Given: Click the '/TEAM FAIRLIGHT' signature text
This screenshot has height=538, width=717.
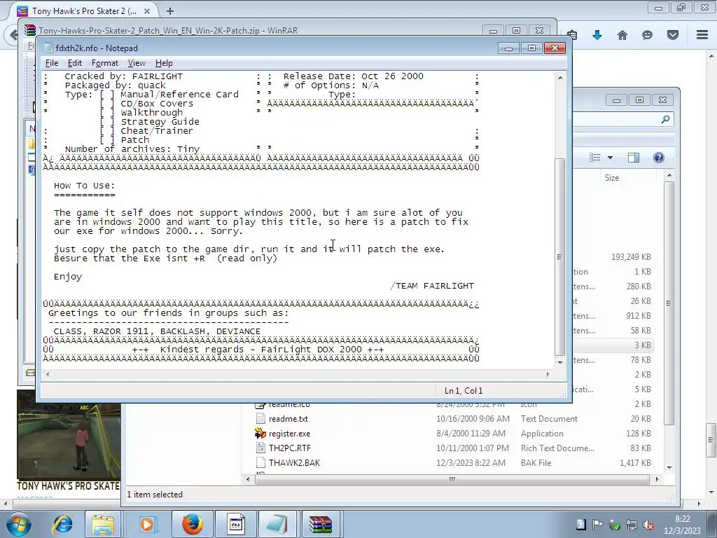Looking at the screenshot, I should pos(432,286).
